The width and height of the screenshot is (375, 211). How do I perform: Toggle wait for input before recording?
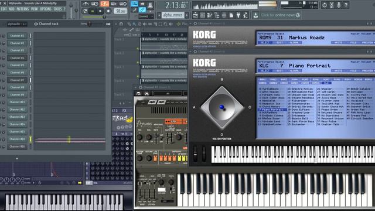[x=95, y=4]
